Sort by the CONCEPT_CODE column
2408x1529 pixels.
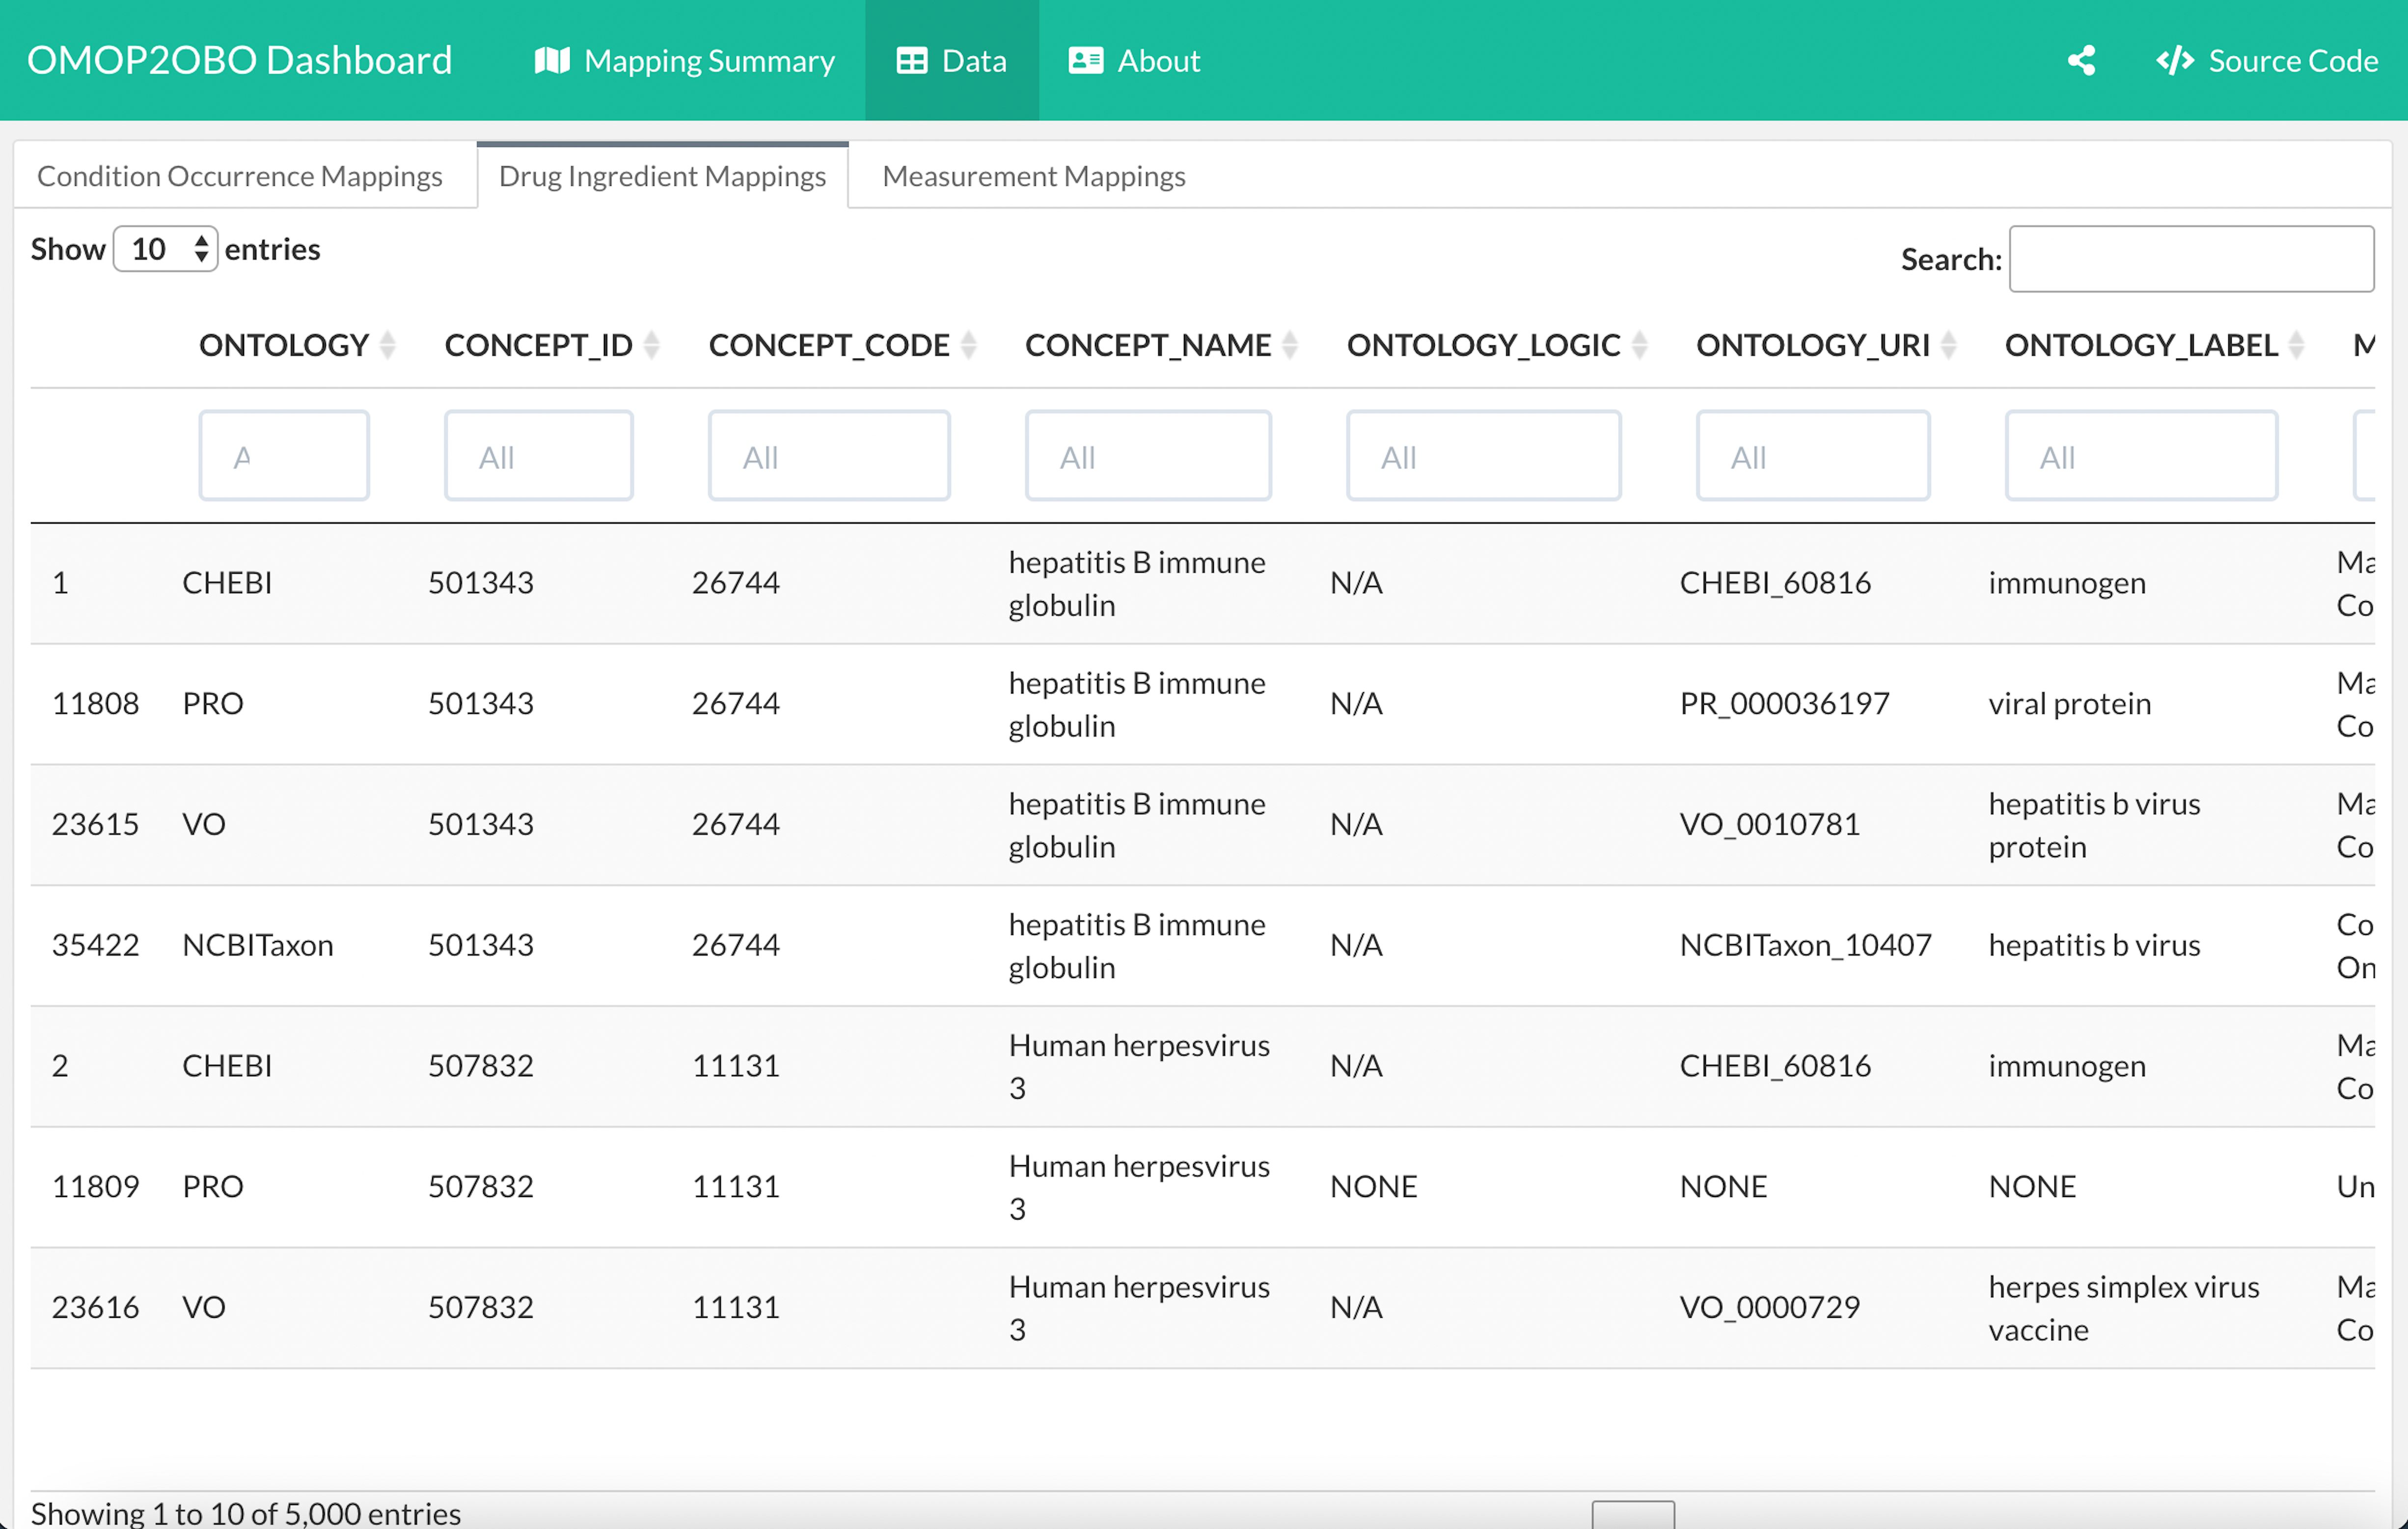pyautogui.click(x=842, y=345)
